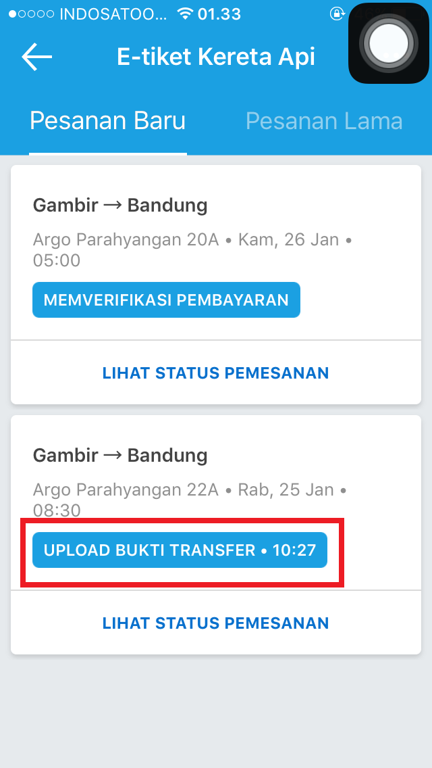Open Lihat Status Pemesanan for Argo Parahyangan 20A
This screenshot has height=768, width=432.
[216, 373]
